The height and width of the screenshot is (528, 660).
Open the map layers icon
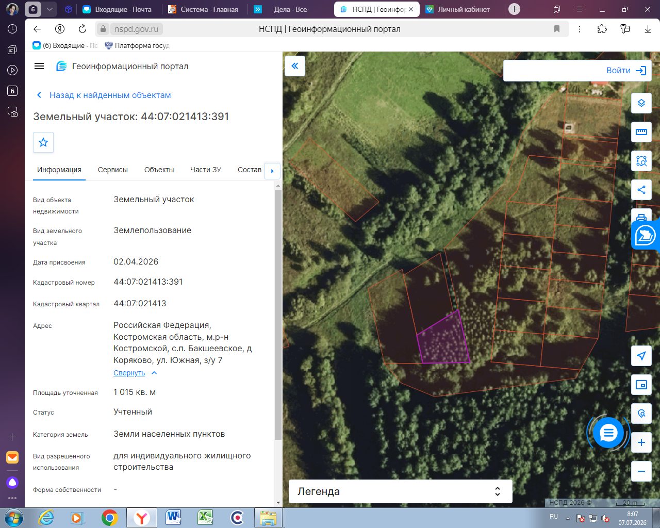[641, 103]
